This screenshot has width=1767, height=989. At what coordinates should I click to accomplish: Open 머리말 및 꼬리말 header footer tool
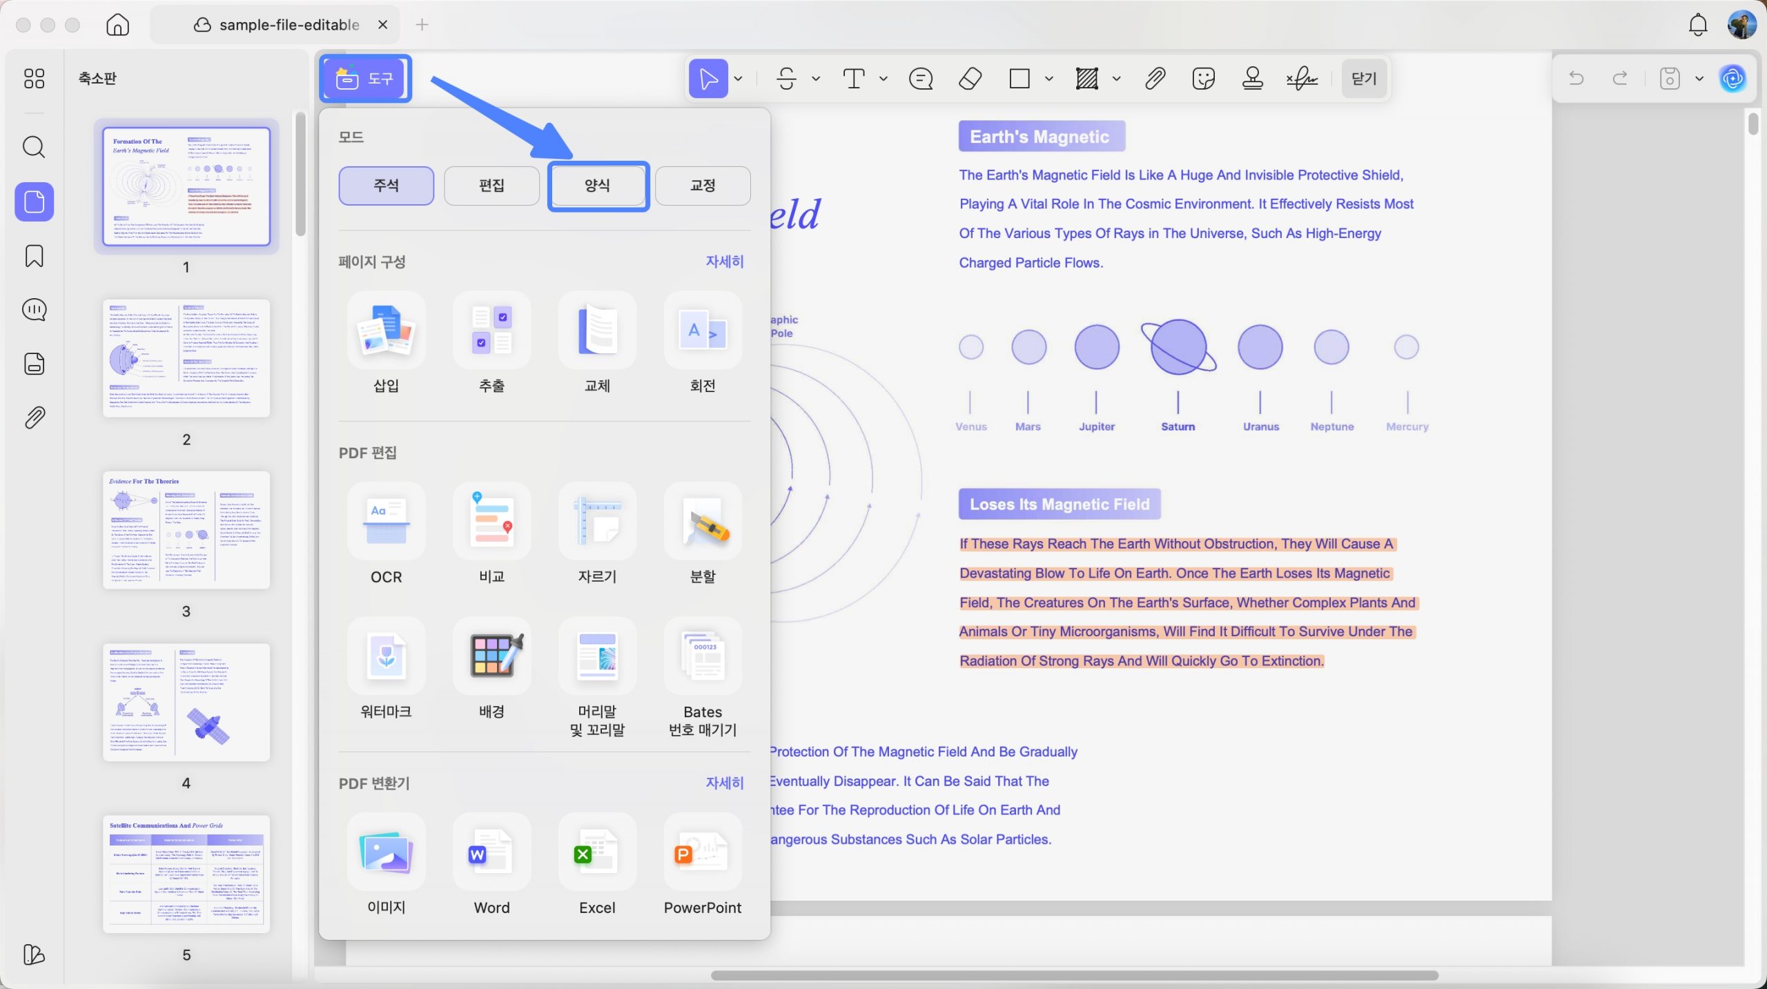coord(597,678)
